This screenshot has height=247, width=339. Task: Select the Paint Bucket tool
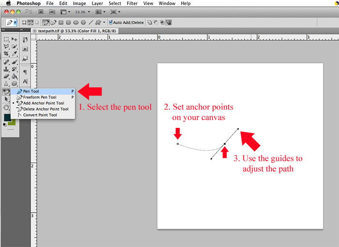coord(14,76)
